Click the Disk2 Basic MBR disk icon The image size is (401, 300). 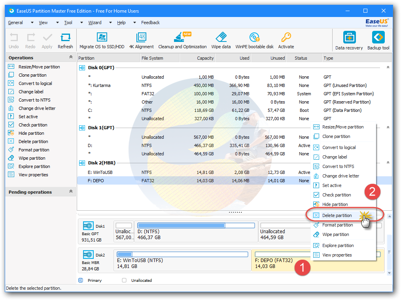click(x=88, y=255)
